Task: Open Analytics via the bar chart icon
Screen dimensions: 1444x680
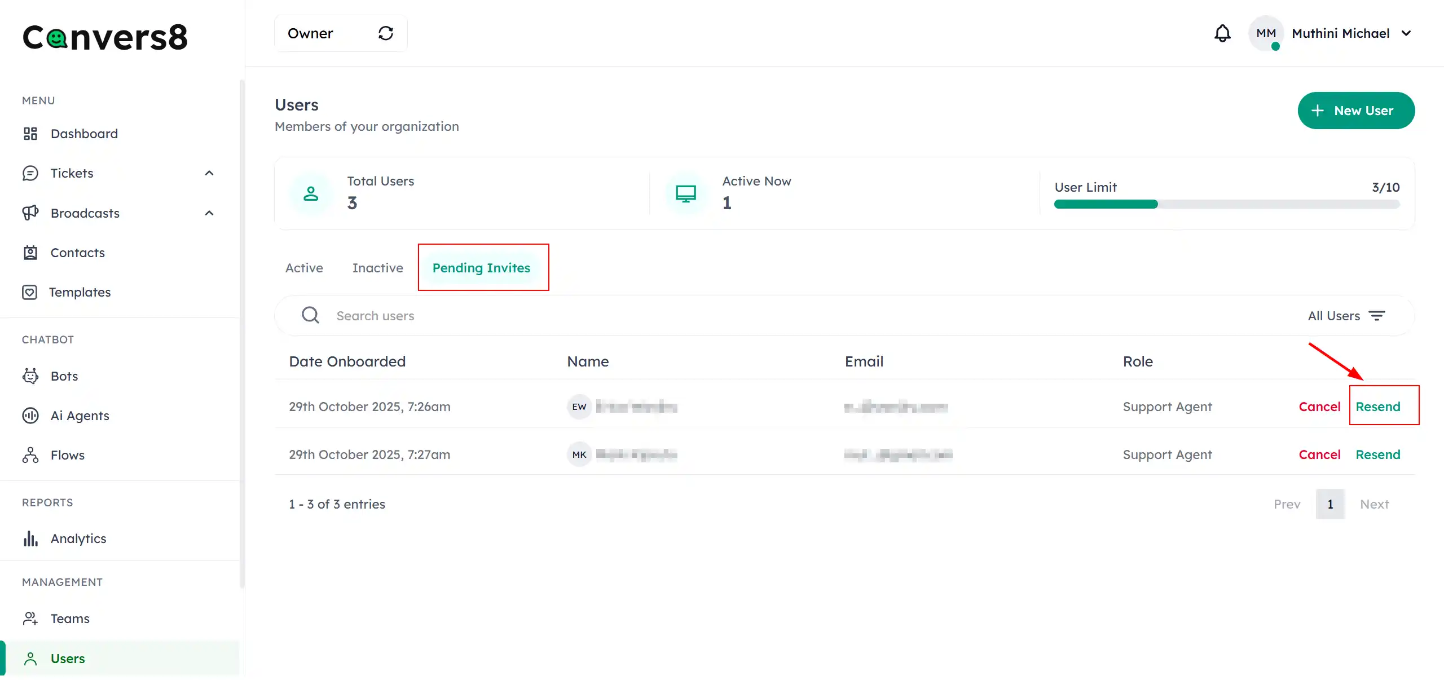Action: (x=30, y=538)
